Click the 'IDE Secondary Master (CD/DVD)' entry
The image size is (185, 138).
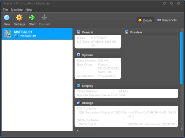(102, 113)
